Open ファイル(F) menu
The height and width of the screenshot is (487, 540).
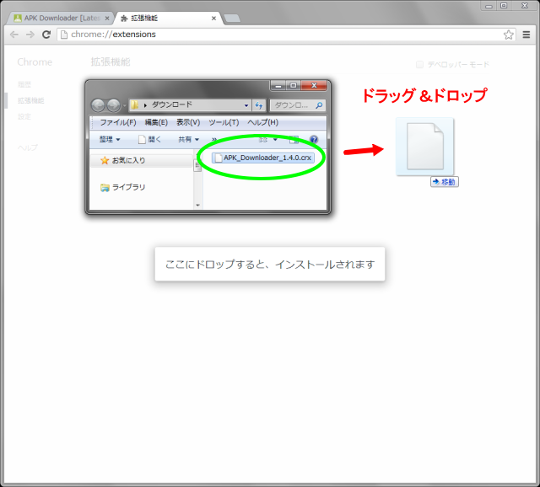pyautogui.click(x=118, y=122)
